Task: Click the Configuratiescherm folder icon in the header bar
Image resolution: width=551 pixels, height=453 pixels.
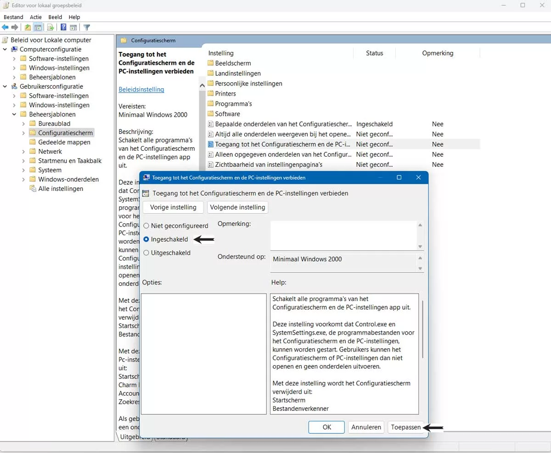Action: [x=124, y=40]
